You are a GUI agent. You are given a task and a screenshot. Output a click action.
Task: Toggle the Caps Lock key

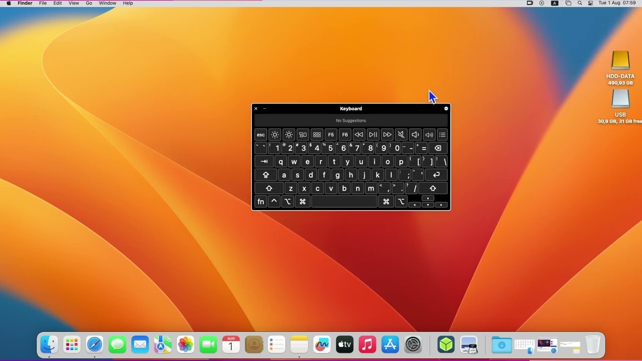click(x=266, y=175)
